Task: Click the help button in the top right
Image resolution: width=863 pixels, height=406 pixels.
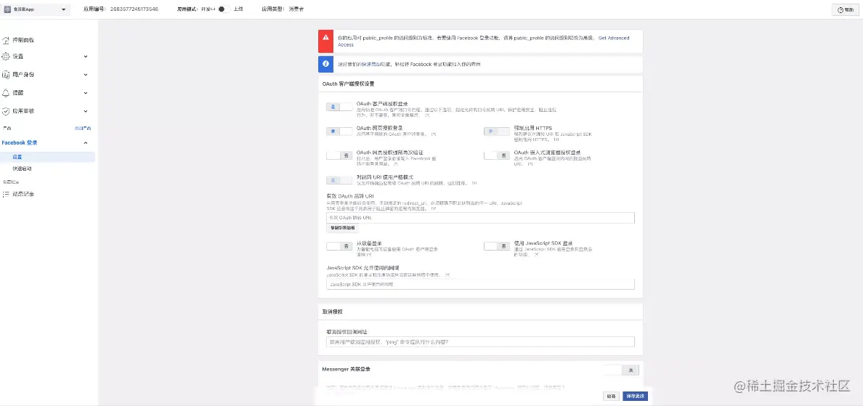Action: (846, 10)
